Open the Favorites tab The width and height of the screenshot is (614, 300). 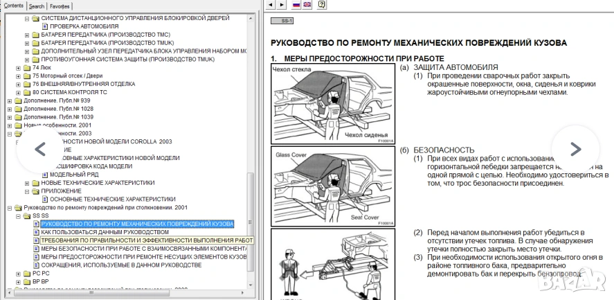point(60,6)
